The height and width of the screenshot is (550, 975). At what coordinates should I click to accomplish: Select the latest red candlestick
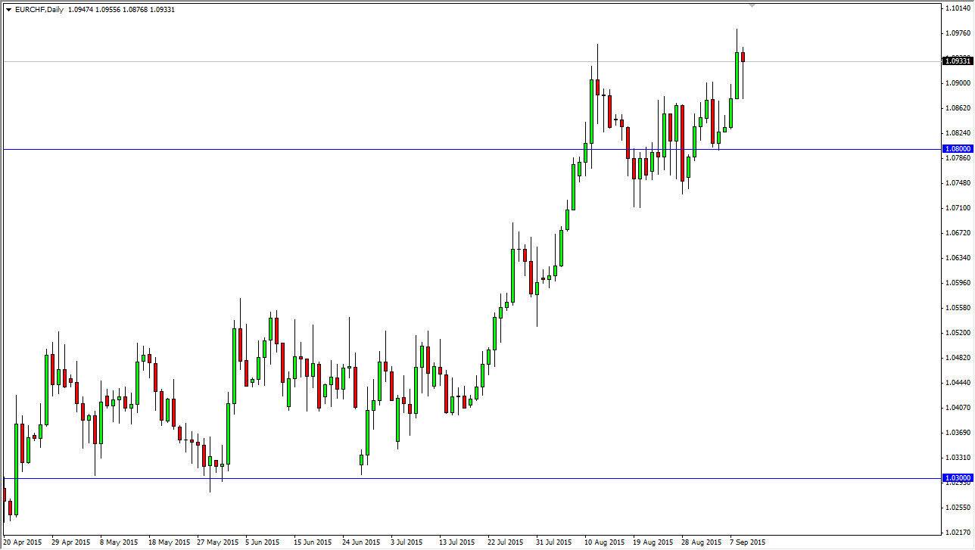743,57
